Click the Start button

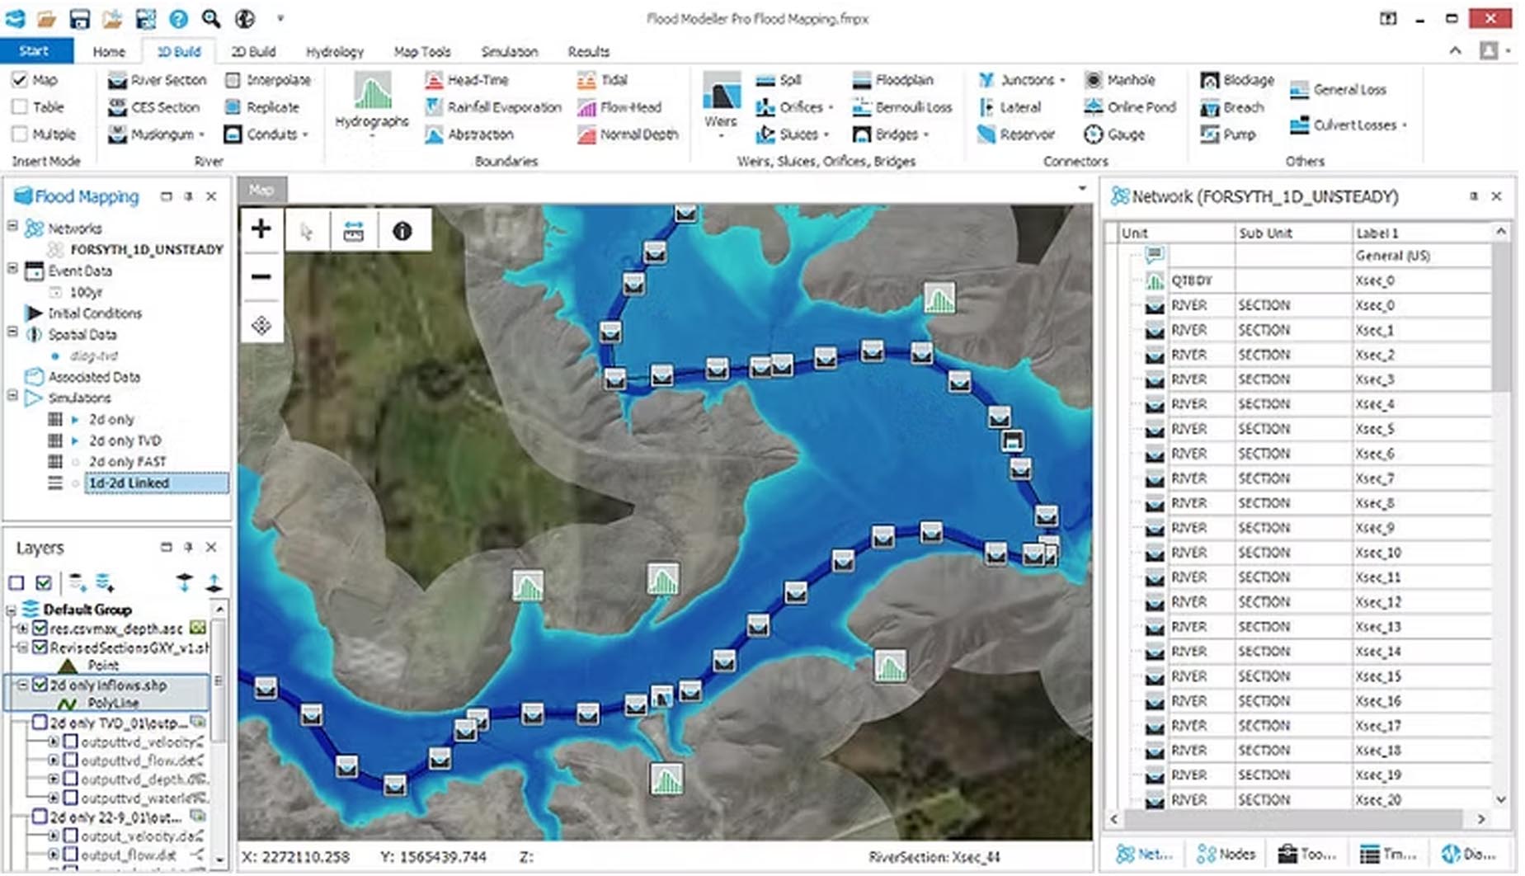pyautogui.click(x=34, y=51)
